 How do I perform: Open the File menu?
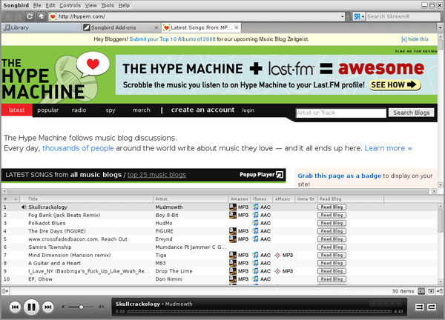[x=37, y=5]
